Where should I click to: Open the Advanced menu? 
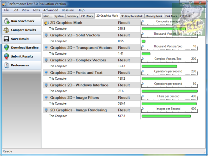pos(51,10)
